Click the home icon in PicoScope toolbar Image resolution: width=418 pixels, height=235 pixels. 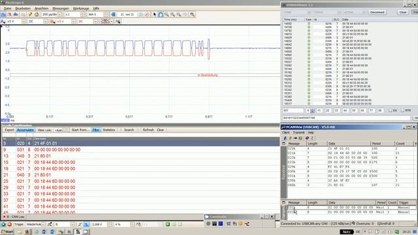37,14
